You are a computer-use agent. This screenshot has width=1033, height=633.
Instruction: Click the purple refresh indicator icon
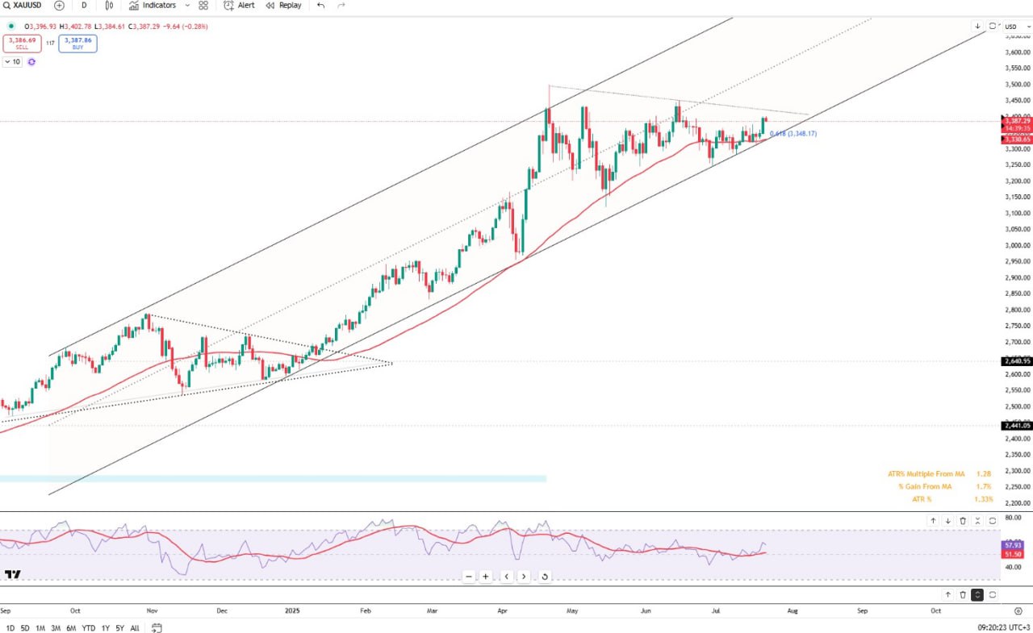[31, 61]
